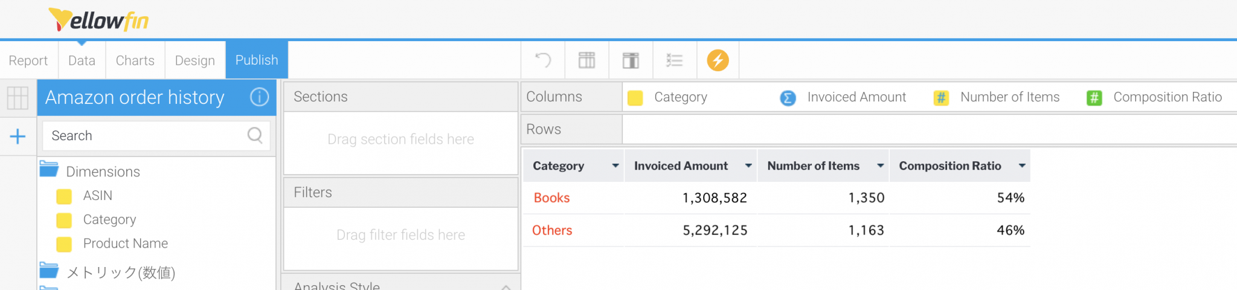Click the Yellowfin logo

pyautogui.click(x=98, y=20)
